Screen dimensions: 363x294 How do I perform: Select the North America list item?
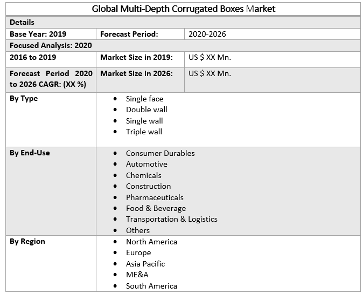[151, 242]
